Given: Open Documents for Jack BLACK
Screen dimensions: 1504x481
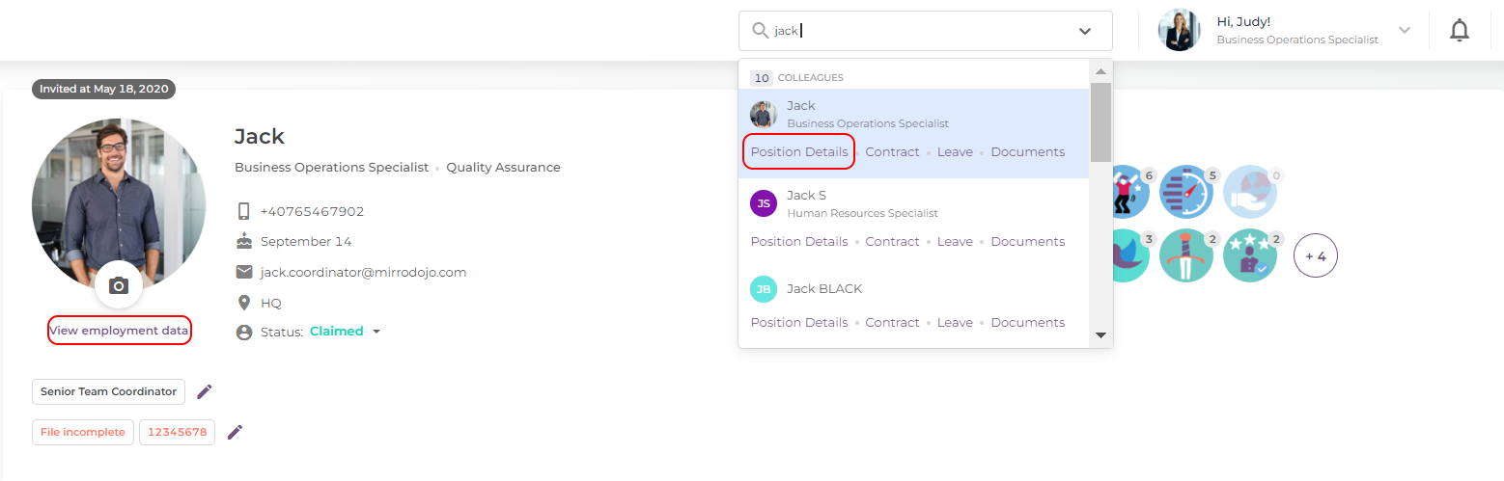Looking at the screenshot, I should (1028, 323).
